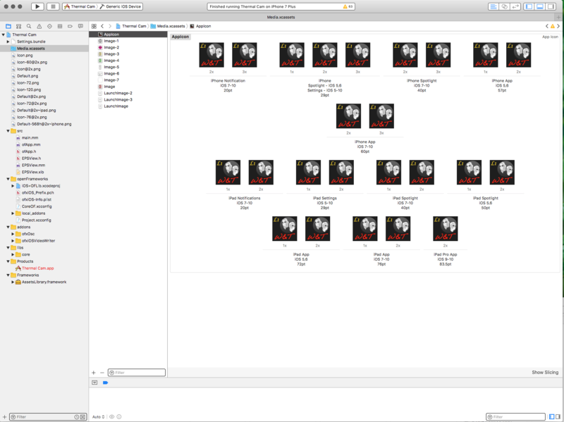The image size is (564, 422).
Task: Stop the running app
Action: 53,6
